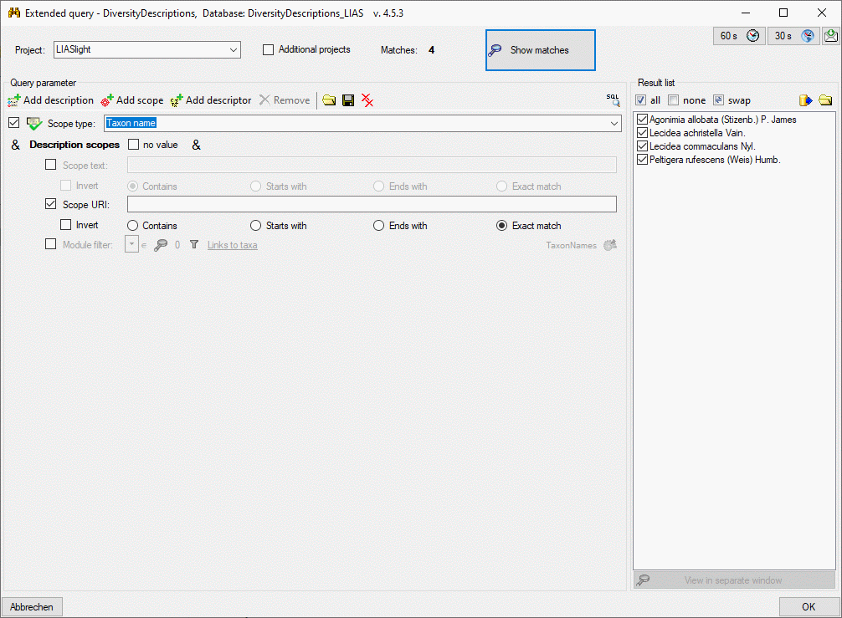Select Starts with for Scope URI
Screen dimensions: 842x618
256,226
